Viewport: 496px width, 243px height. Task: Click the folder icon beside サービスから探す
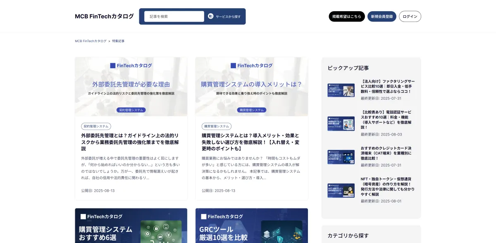pos(211,17)
